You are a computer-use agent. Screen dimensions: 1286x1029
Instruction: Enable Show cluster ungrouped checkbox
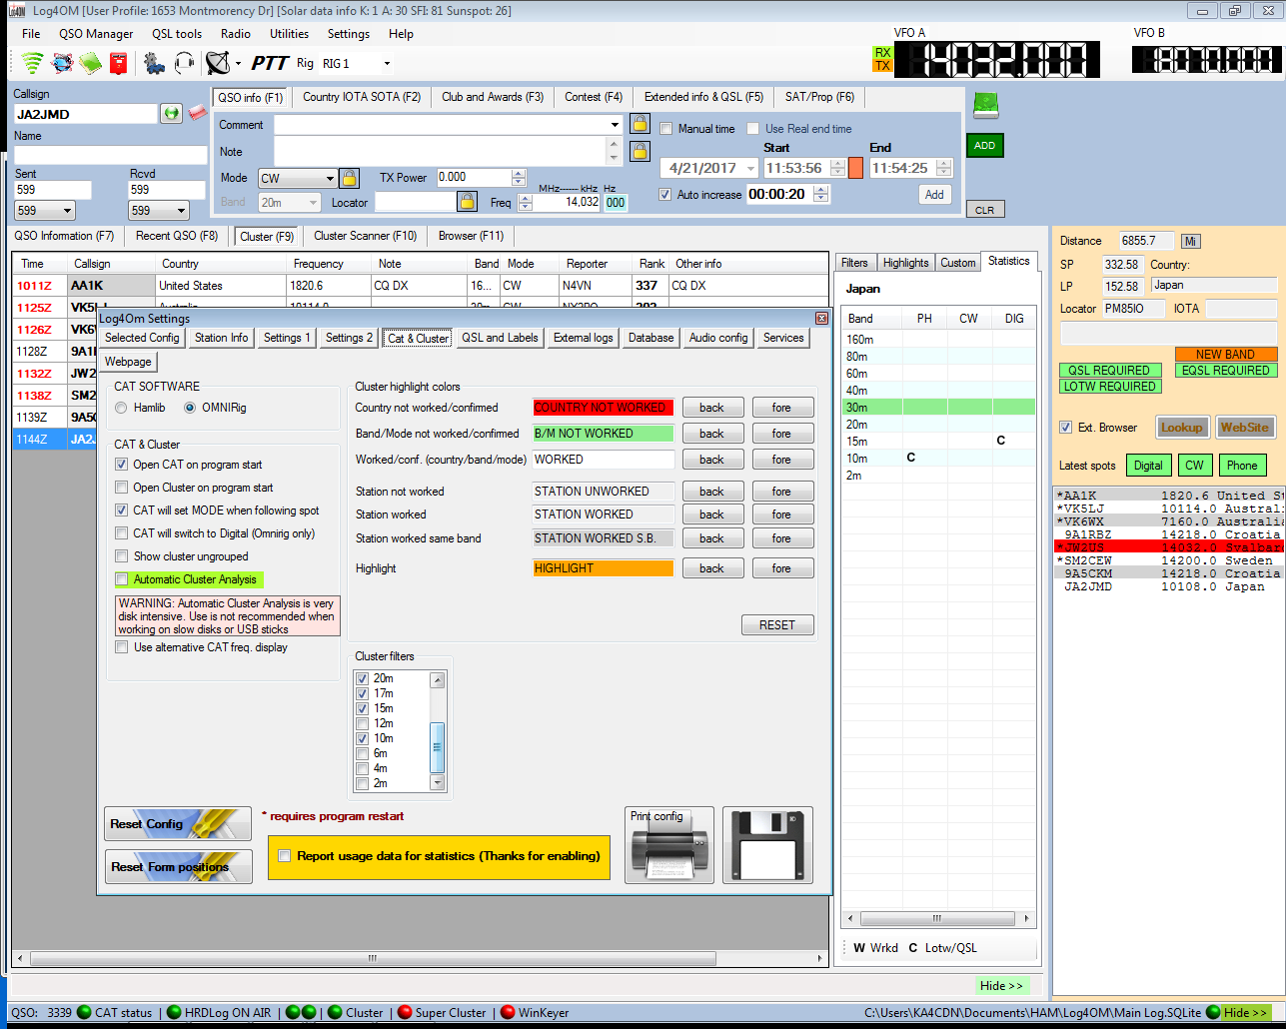121,556
